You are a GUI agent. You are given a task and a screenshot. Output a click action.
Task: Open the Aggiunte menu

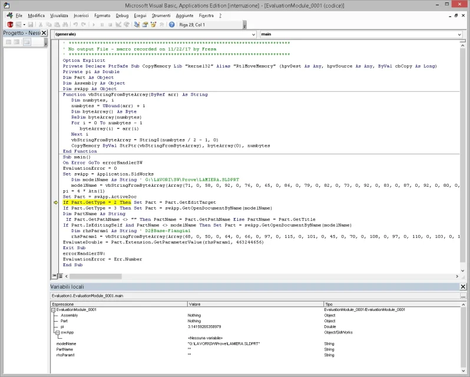tap(185, 15)
